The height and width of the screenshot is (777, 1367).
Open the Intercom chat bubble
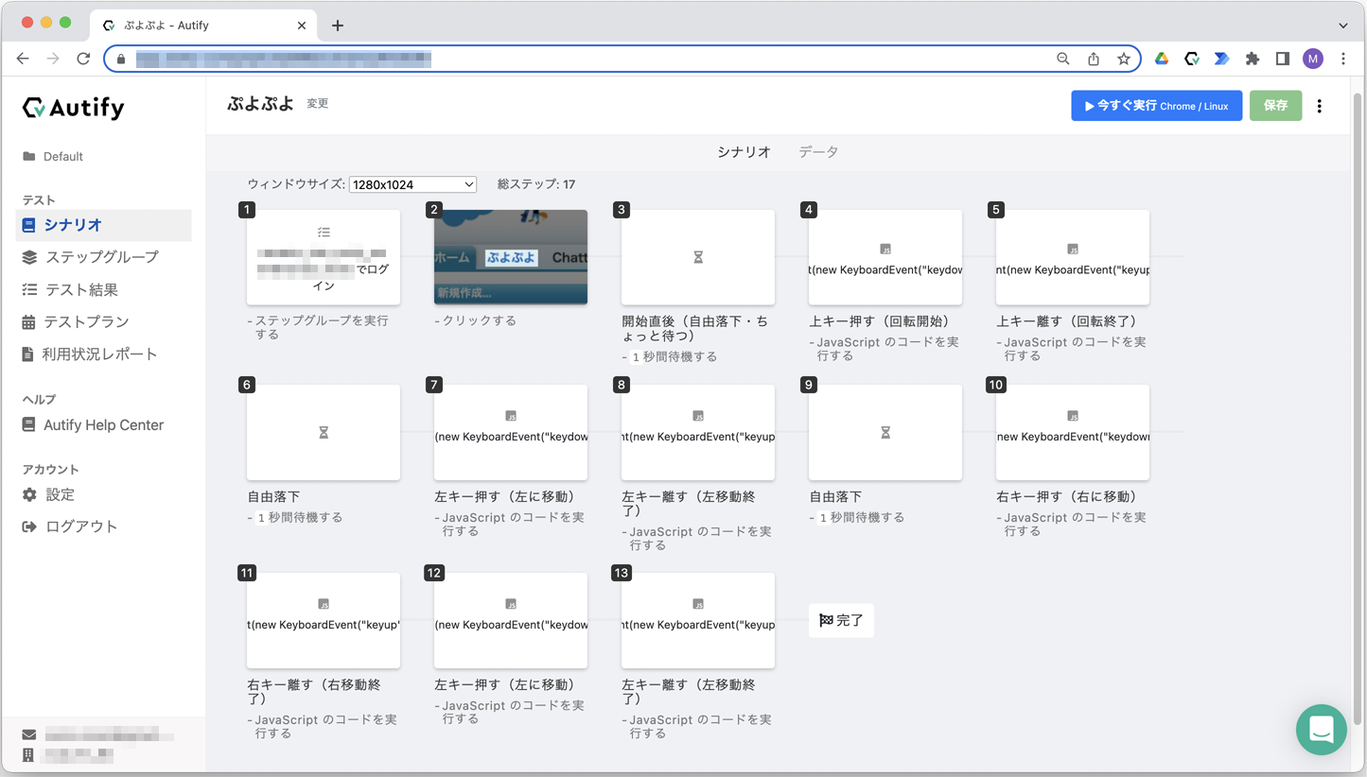(x=1322, y=730)
